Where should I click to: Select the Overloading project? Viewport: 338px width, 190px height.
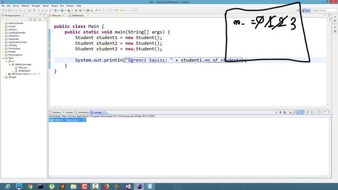tap(14, 49)
